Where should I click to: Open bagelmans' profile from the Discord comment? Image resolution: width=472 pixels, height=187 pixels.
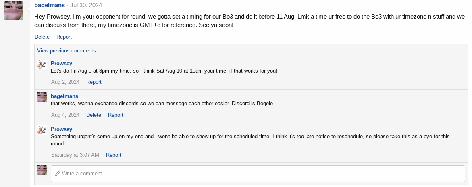point(64,96)
